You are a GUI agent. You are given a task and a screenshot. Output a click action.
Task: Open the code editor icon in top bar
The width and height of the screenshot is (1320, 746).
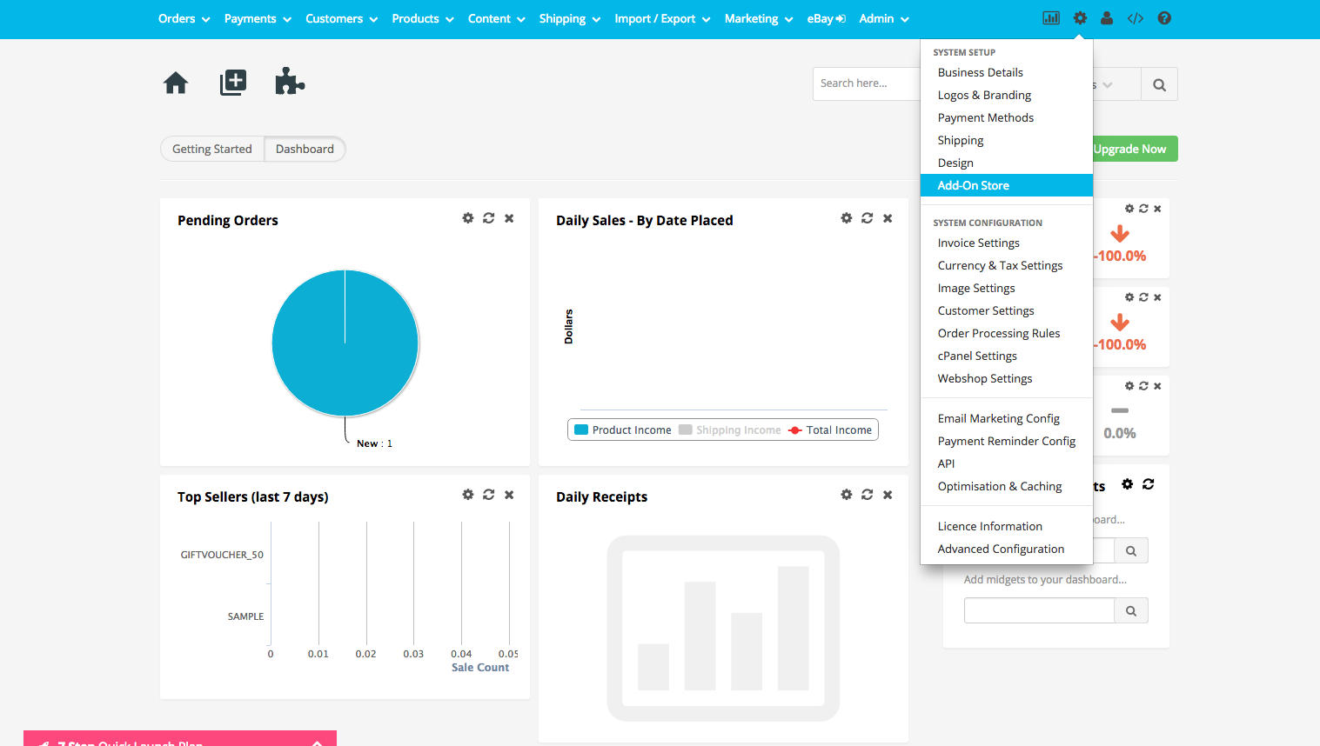point(1136,18)
